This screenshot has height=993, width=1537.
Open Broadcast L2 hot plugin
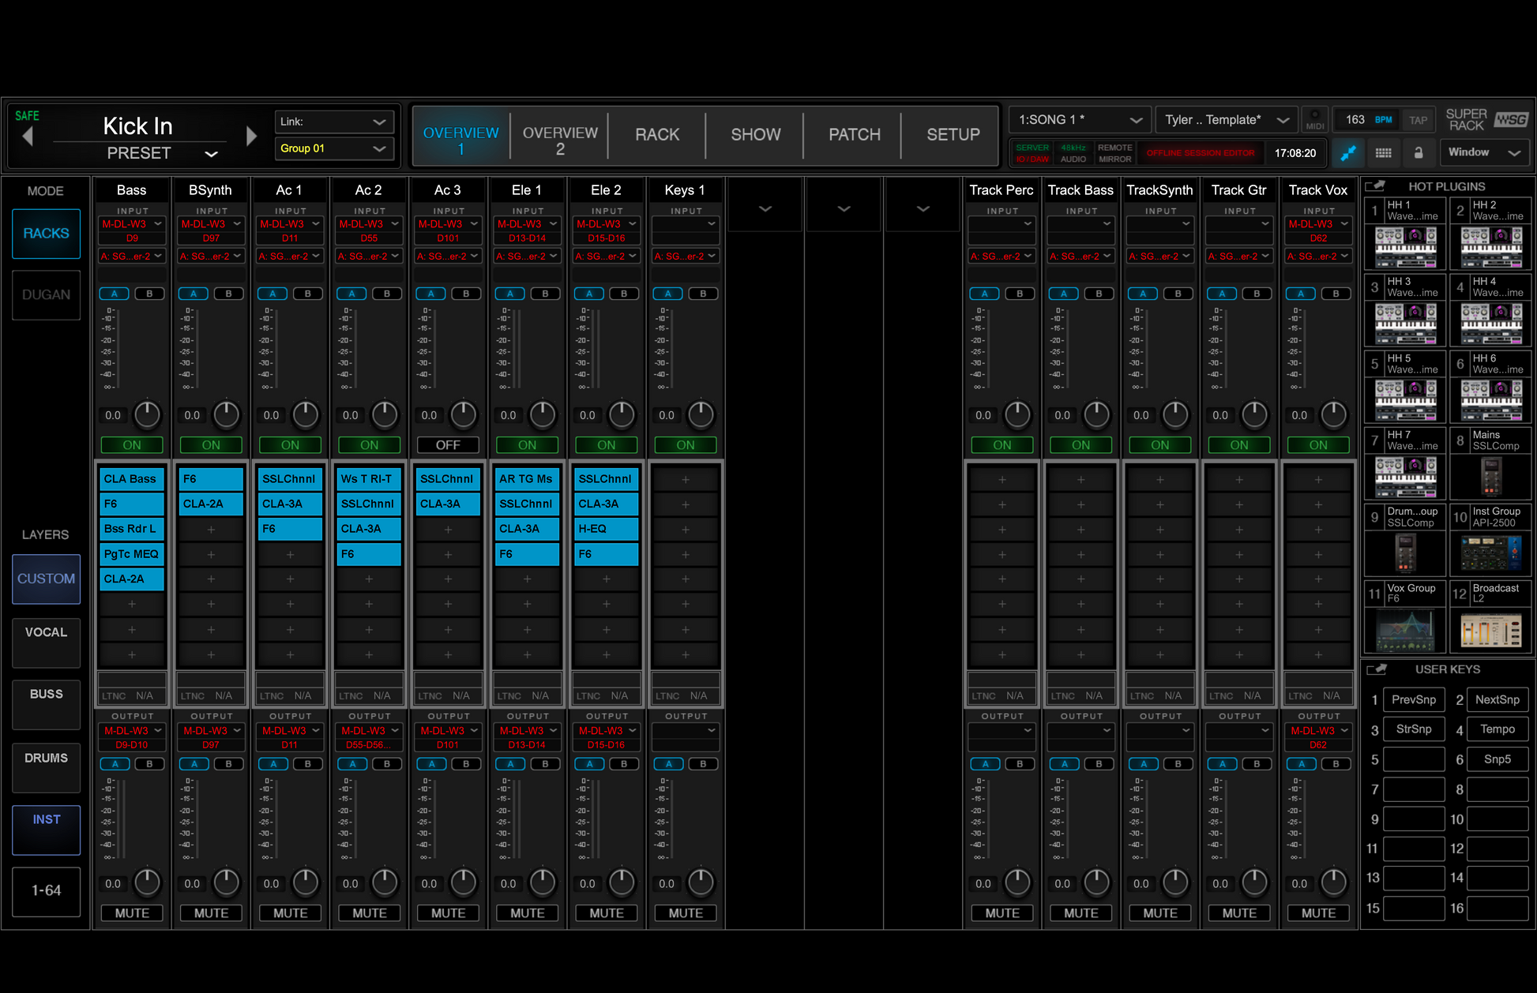click(x=1491, y=630)
